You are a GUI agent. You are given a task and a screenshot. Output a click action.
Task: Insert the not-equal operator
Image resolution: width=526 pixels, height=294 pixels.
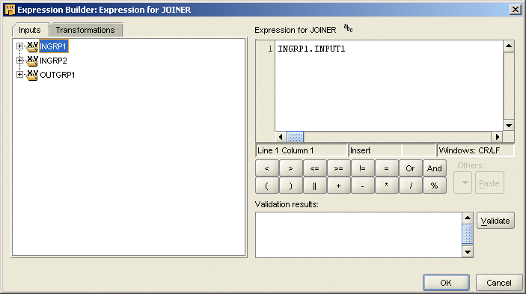[363, 168]
